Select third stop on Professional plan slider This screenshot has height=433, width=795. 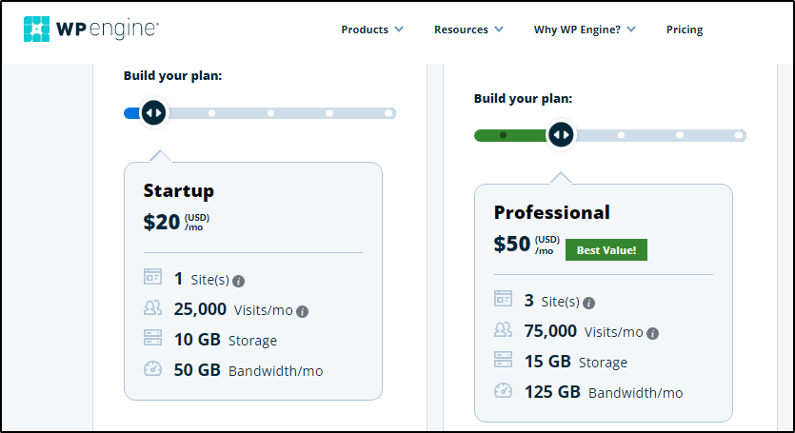click(621, 135)
